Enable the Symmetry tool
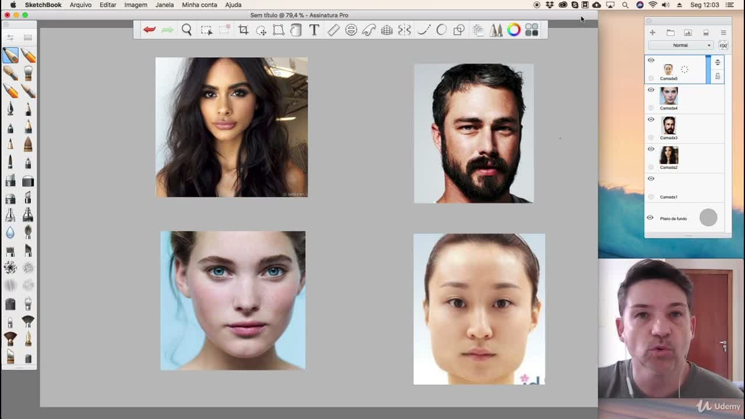Viewport: 745px width, 419px height. tap(404, 30)
